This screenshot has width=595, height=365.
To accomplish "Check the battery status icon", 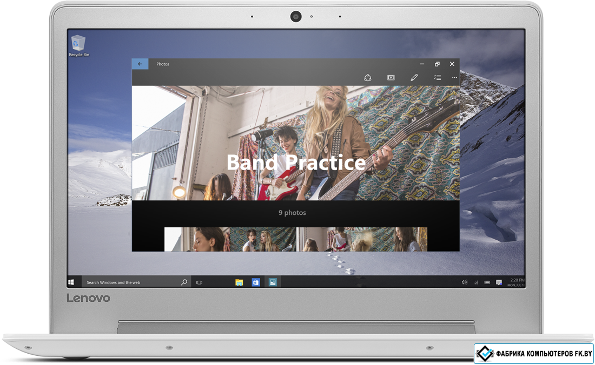I will click(487, 282).
